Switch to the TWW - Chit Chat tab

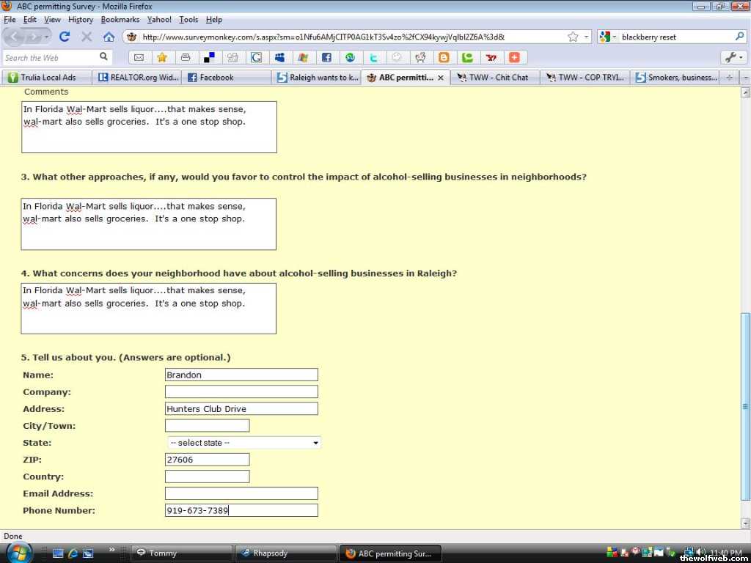coord(498,77)
